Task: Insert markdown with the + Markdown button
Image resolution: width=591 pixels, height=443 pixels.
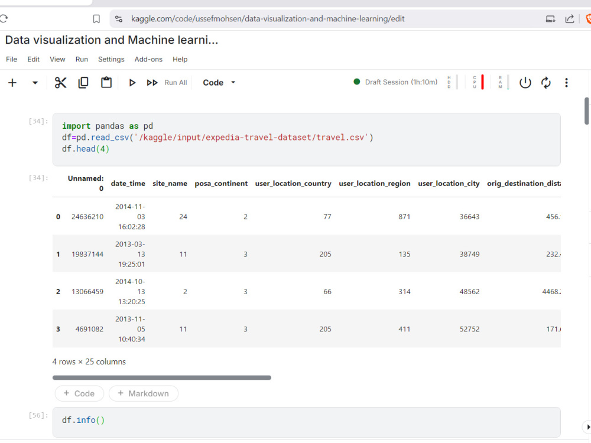Action: point(143,393)
